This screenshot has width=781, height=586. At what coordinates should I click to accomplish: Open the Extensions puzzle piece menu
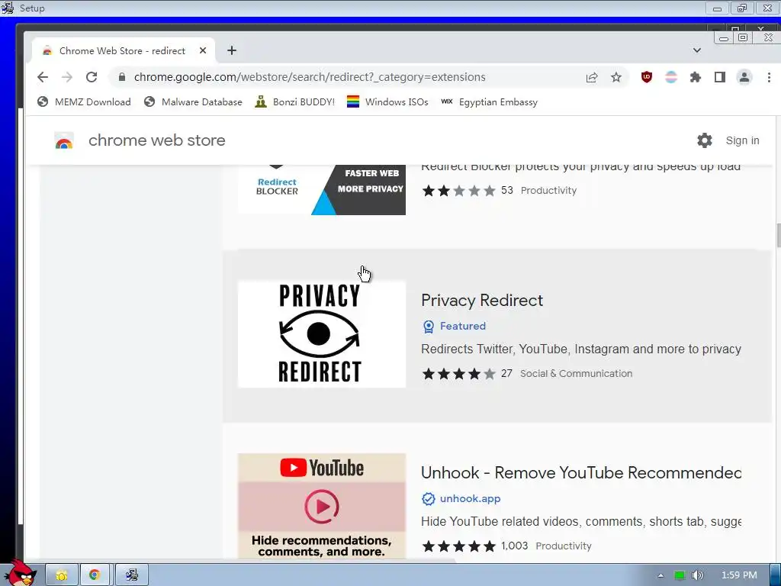[696, 77]
